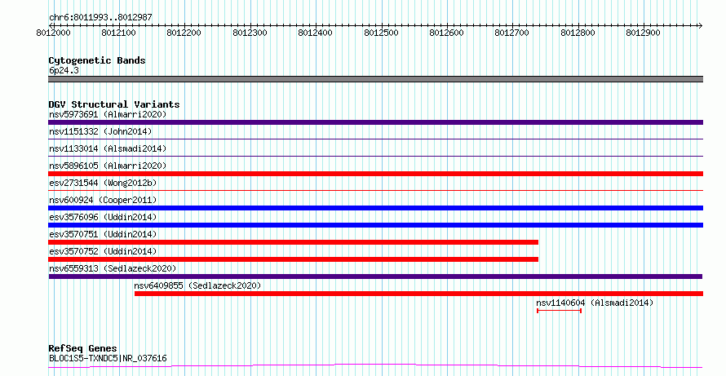Open variant nsv5896105 (Almarri2020) label
Screen dimensions: 726x376
108,166
